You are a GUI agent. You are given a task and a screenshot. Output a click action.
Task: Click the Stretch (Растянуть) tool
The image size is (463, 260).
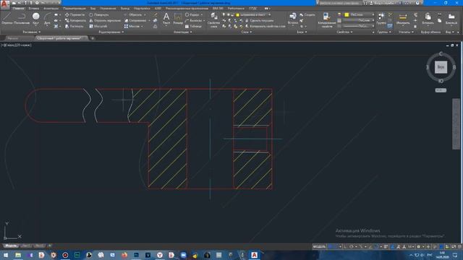[x=74, y=26]
